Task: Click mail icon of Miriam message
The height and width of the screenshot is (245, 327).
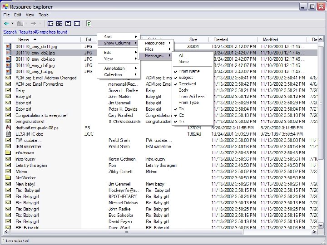Action: [8, 171]
